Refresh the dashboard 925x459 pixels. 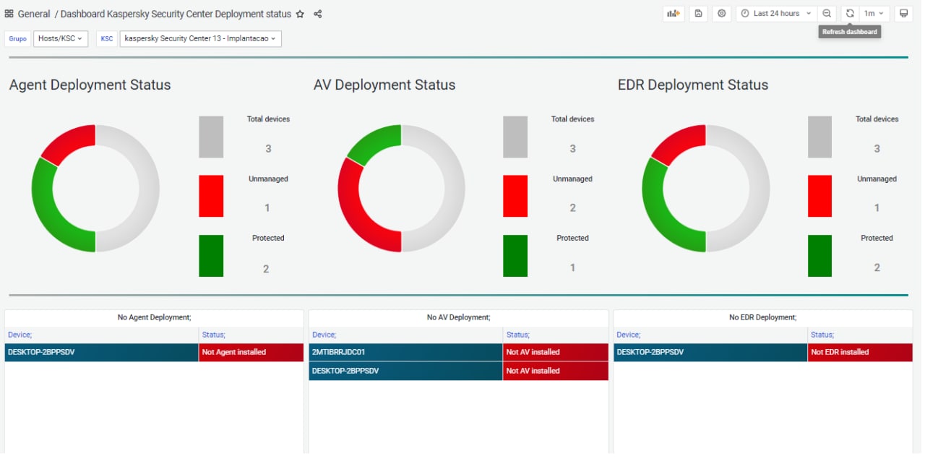click(850, 14)
